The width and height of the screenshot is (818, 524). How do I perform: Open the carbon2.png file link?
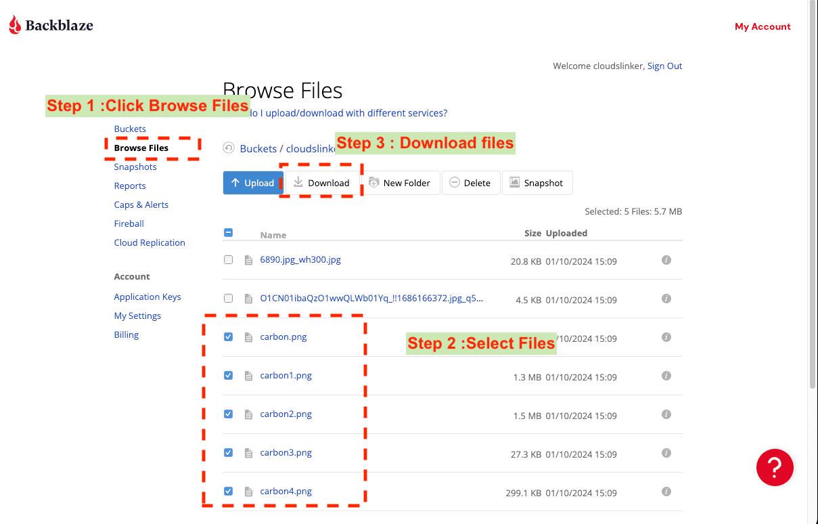[286, 414]
